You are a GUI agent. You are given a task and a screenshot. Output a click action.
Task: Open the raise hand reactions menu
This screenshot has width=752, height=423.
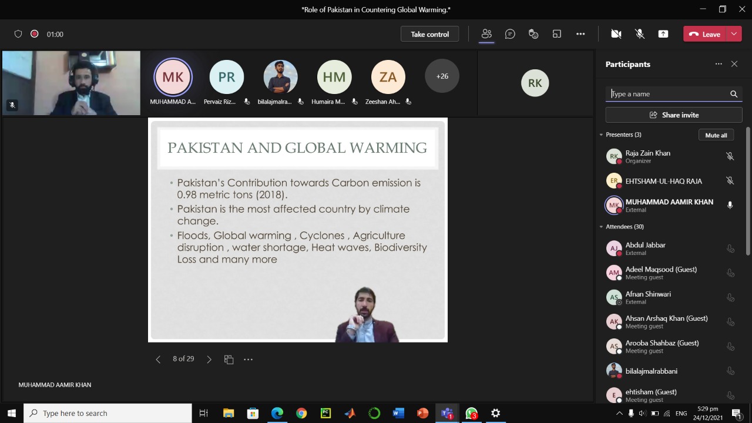pos(533,34)
